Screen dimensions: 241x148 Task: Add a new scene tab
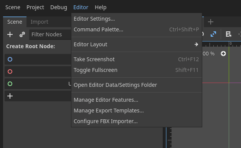pyautogui.click(x=211, y=22)
